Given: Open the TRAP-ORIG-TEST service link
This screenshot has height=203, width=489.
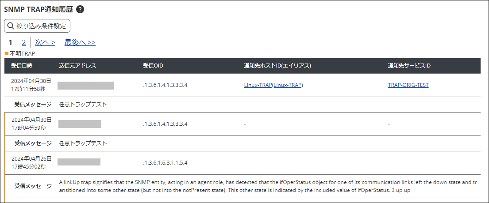Looking at the screenshot, I should coord(408,85).
